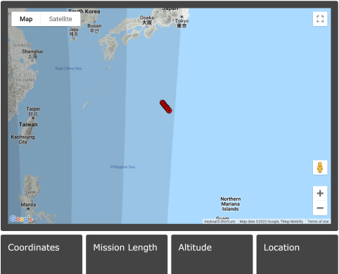Click the Taiwan country label
339x274 pixels.
pyautogui.click(x=28, y=125)
